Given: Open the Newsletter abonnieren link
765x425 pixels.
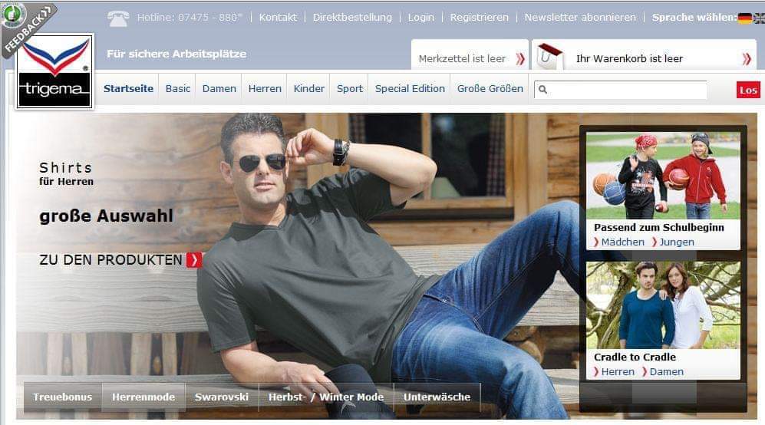Looking at the screenshot, I should [x=580, y=18].
